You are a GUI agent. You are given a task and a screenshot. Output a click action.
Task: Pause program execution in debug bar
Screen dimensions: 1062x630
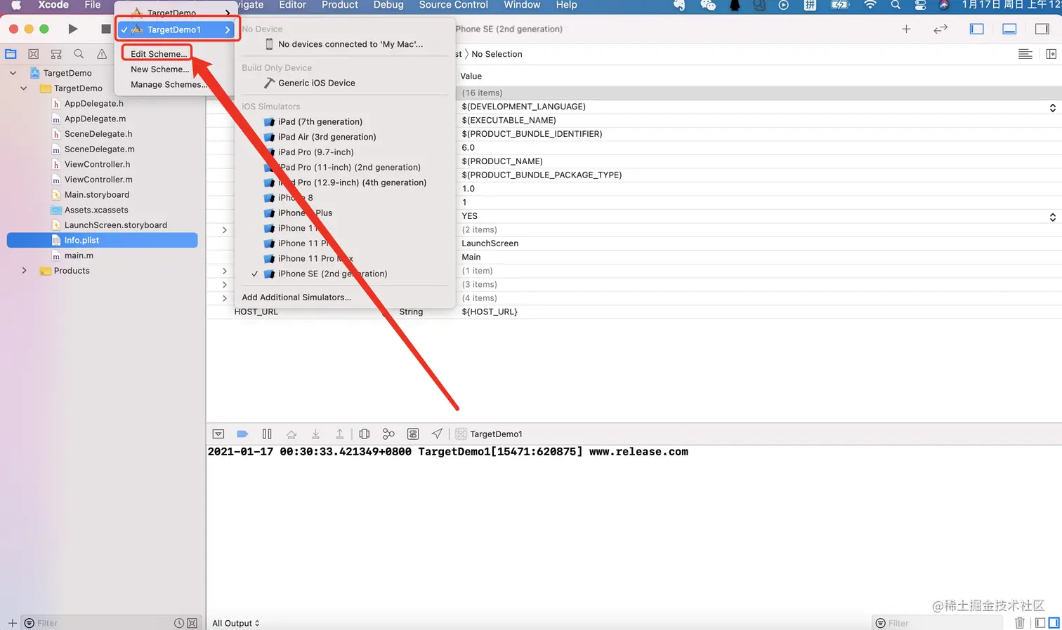(x=267, y=434)
